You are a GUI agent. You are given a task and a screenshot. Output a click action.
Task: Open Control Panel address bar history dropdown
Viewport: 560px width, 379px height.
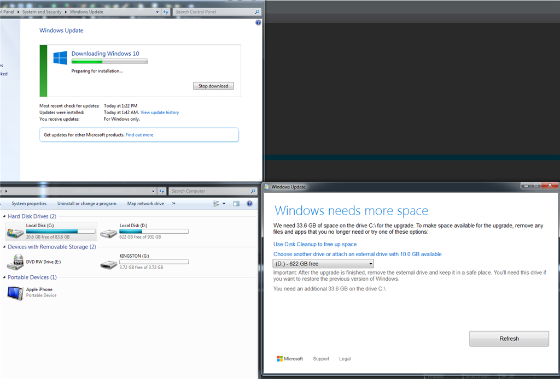[157, 12]
